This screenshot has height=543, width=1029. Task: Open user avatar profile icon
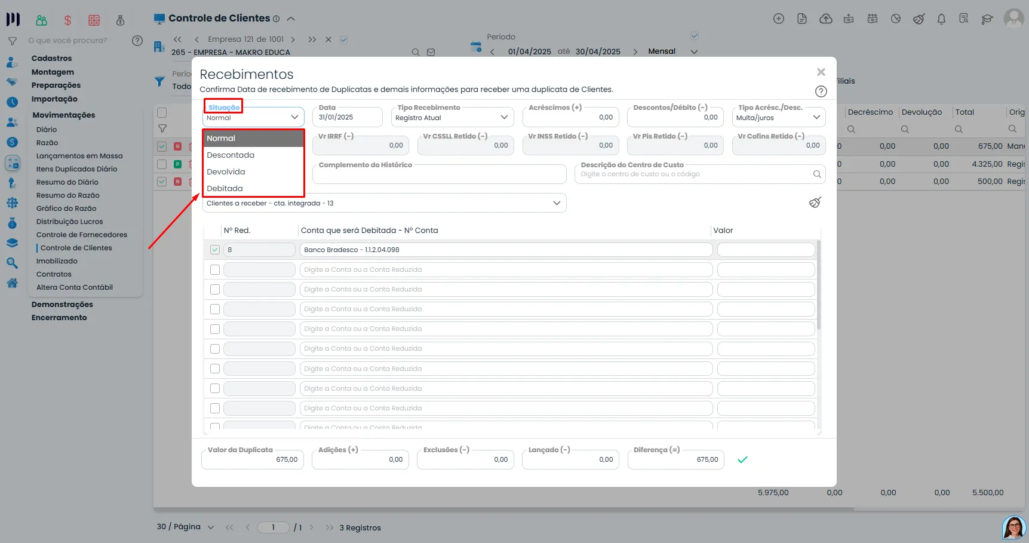[1014, 19]
